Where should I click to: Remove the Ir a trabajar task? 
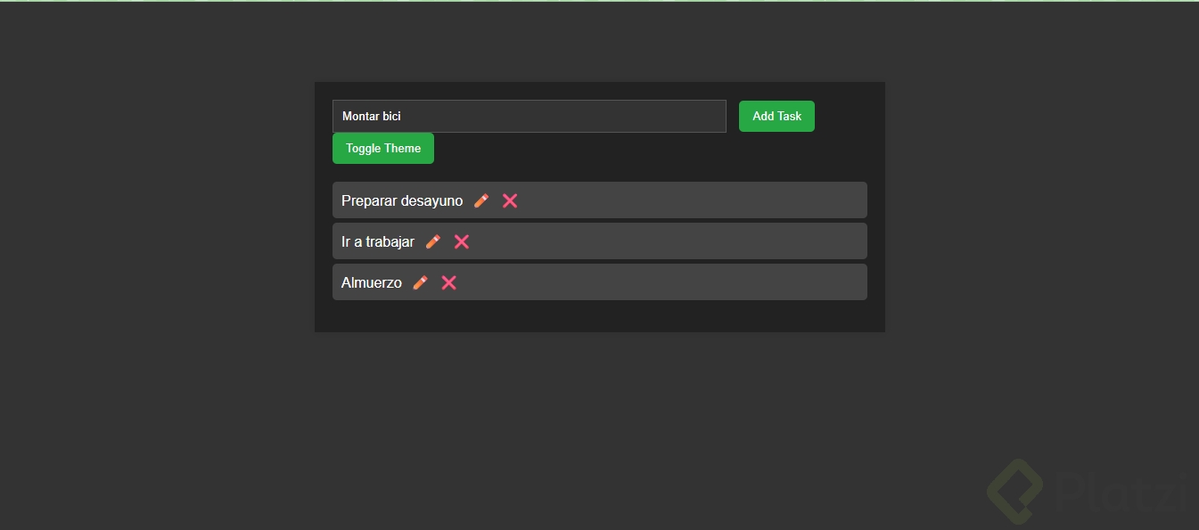coord(462,241)
